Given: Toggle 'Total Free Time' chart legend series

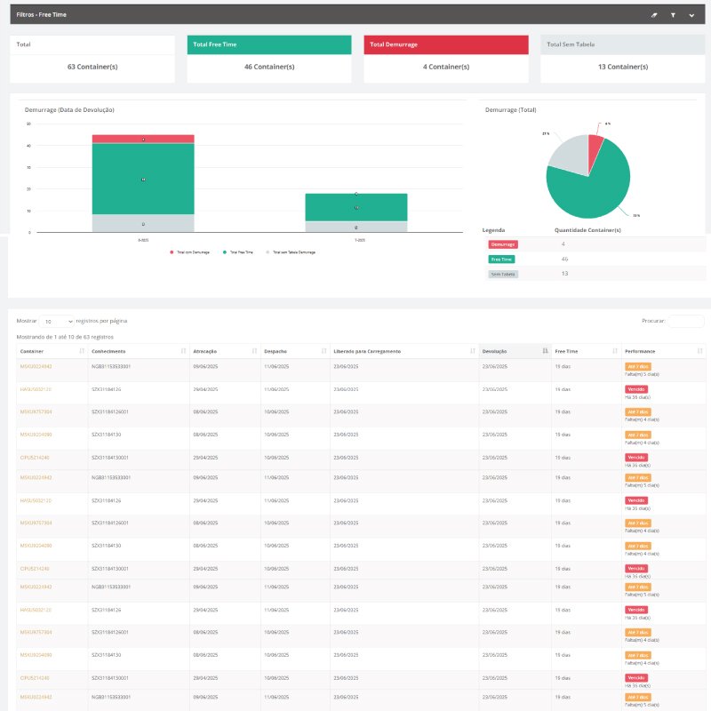Looking at the screenshot, I should point(238,252).
